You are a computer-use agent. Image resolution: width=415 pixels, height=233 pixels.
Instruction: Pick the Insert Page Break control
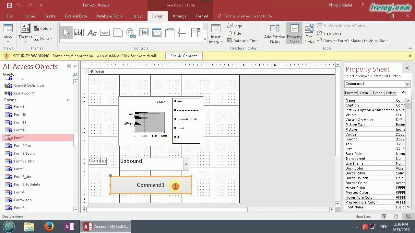(183, 33)
